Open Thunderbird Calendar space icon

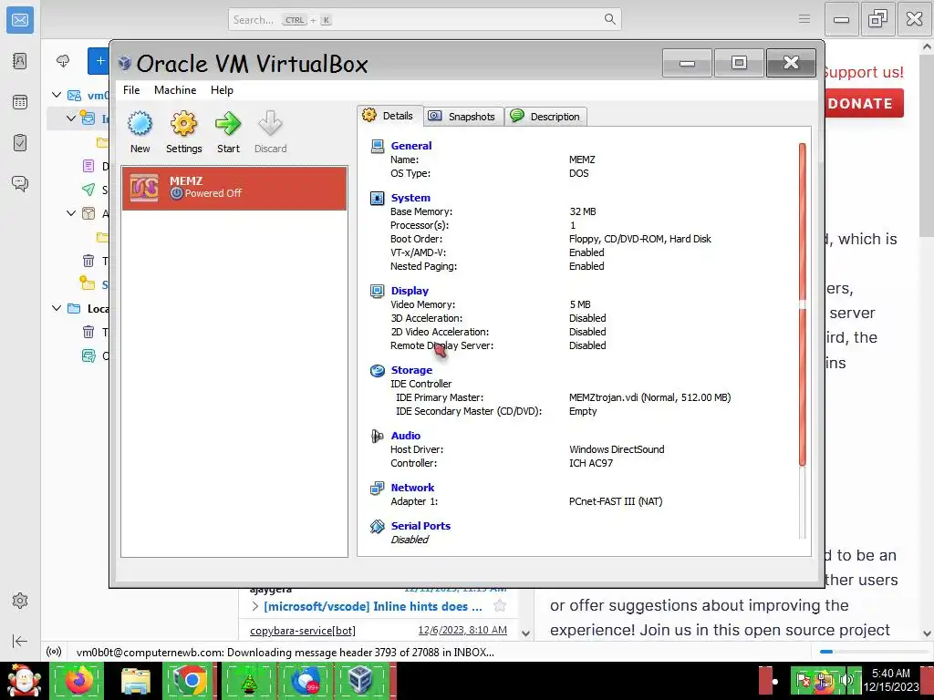coord(20,102)
